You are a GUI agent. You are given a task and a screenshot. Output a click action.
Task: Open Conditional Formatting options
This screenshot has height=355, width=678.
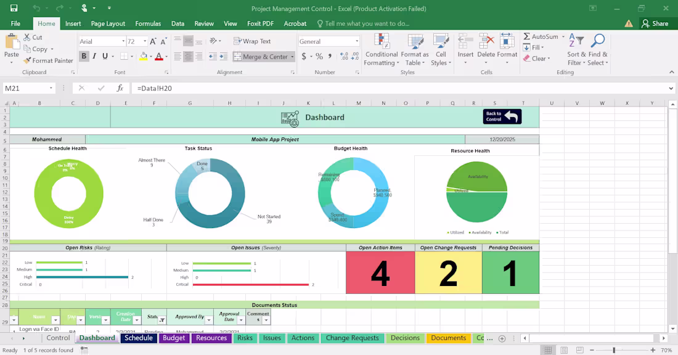381,49
